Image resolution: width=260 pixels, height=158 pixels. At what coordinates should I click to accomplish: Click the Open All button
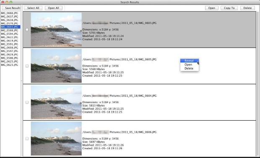pyautogui.click(x=54, y=8)
